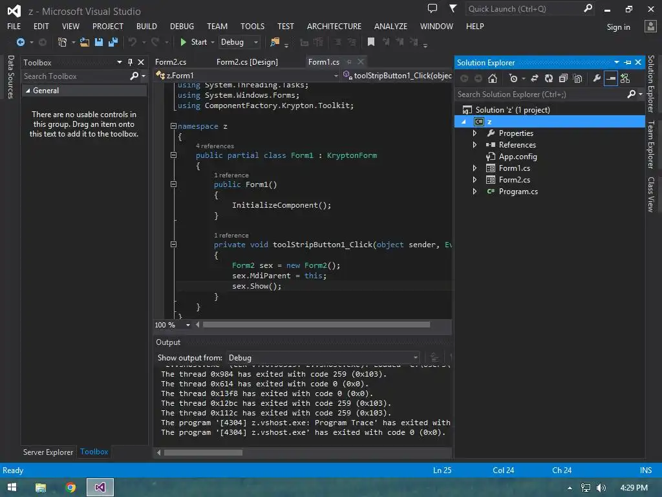
Task: Comment out selected lines toolbar icon
Action: 338,42
